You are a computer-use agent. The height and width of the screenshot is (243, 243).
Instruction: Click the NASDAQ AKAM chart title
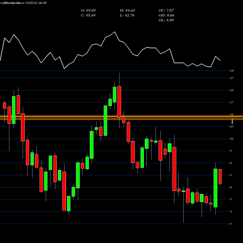pyautogui.click(x=36, y=3)
